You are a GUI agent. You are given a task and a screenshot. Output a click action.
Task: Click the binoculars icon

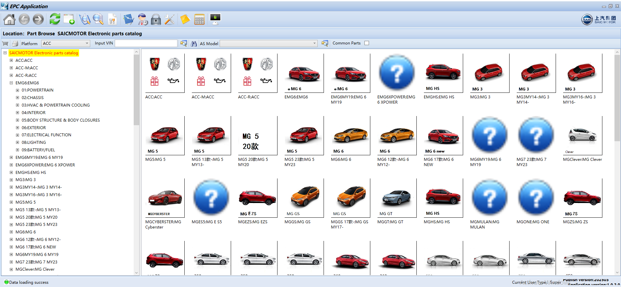194,43
